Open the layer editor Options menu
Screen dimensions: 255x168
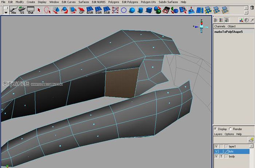click(x=229, y=134)
